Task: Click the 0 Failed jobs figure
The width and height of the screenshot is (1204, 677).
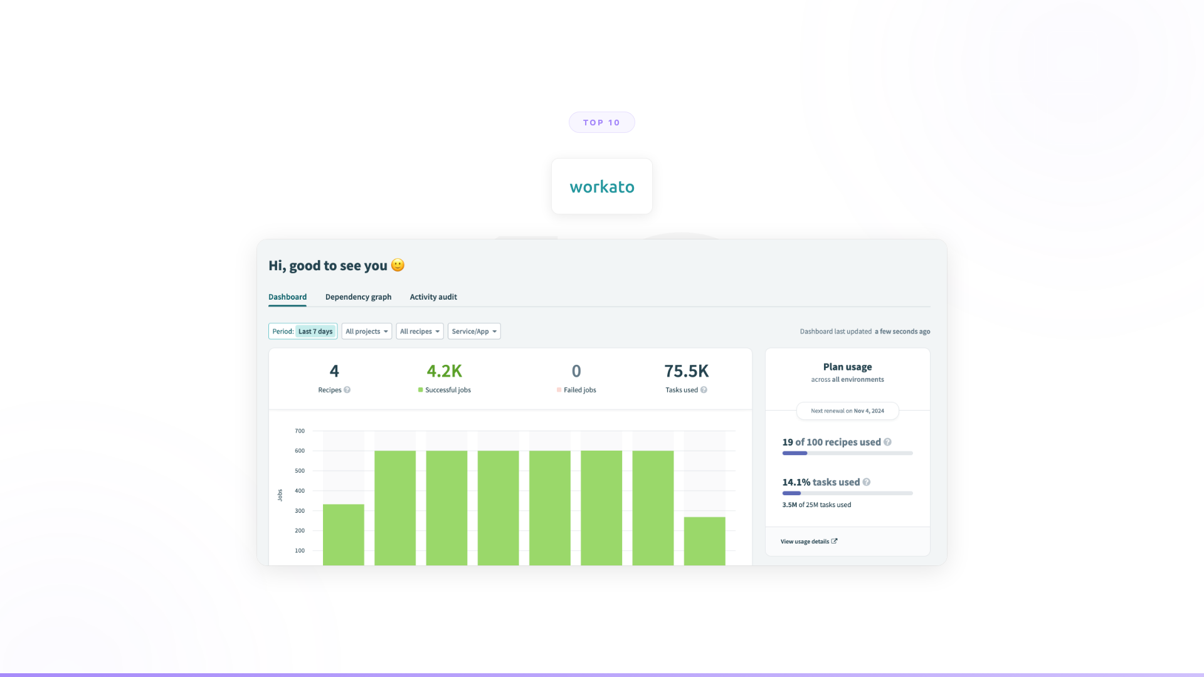Action: (576, 371)
